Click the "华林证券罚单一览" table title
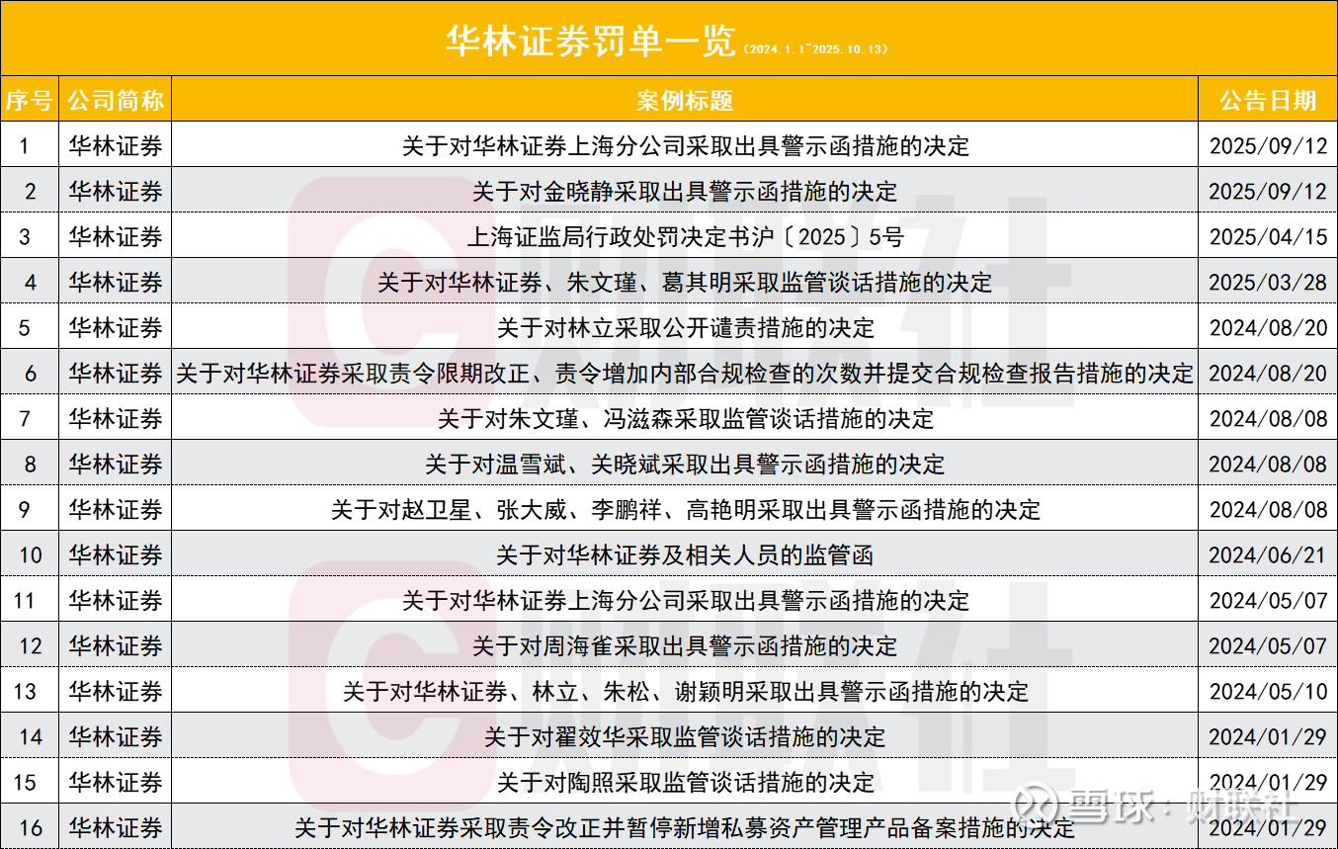This screenshot has height=849, width=1338. [592, 41]
